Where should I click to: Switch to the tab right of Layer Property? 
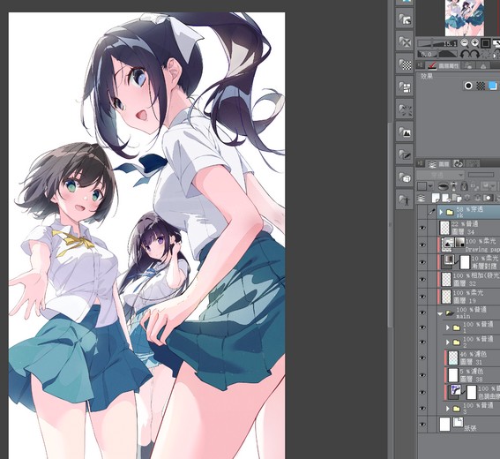pos(468,65)
